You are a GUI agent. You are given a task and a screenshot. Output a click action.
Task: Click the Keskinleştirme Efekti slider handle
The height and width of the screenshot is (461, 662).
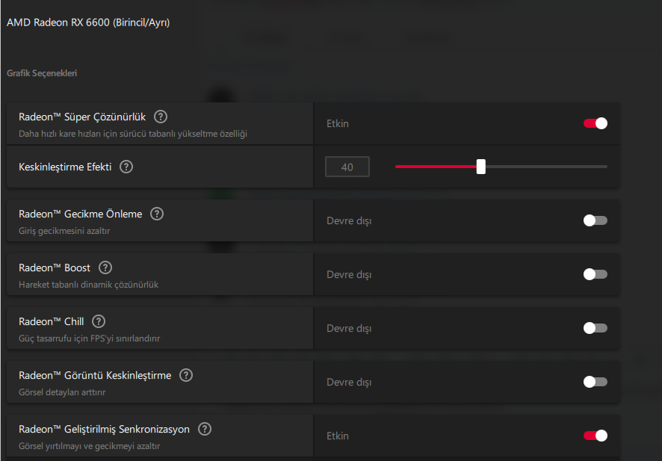click(x=481, y=167)
